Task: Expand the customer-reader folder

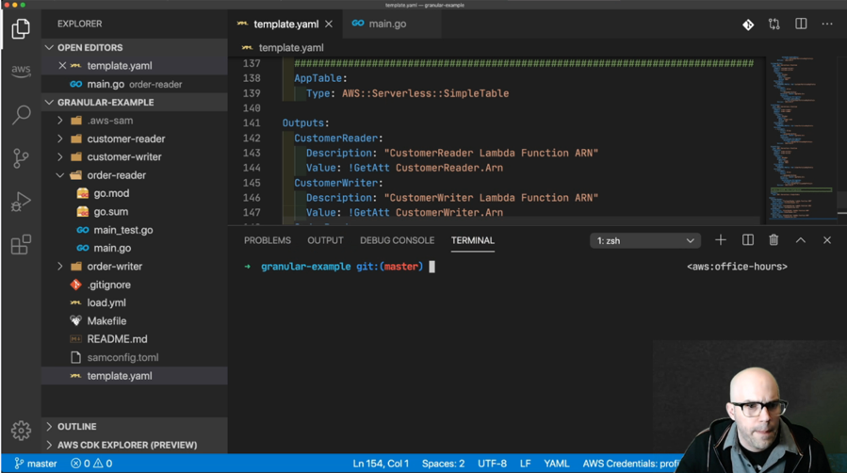Action: pyautogui.click(x=125, y=139)
